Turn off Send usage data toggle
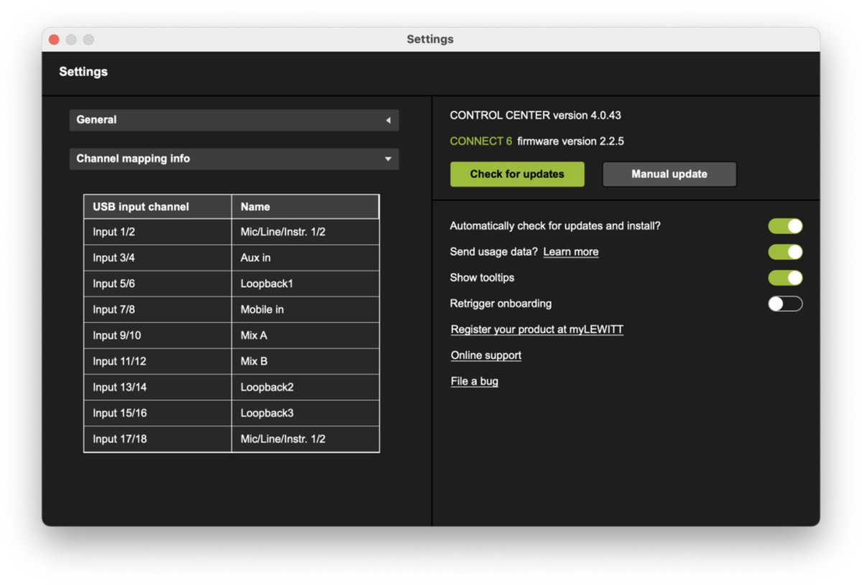Viewport: 862px width, 585px height. tap(785, 252)
